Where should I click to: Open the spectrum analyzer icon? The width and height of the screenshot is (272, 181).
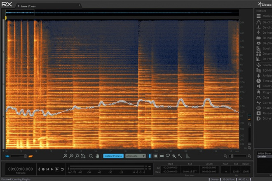click(x=188, y=156)
